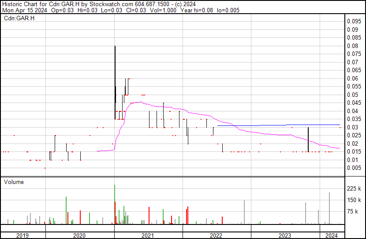Click the 0.03 price axis label
Screen dimensions: 366x239
click(x=352, y=127)
